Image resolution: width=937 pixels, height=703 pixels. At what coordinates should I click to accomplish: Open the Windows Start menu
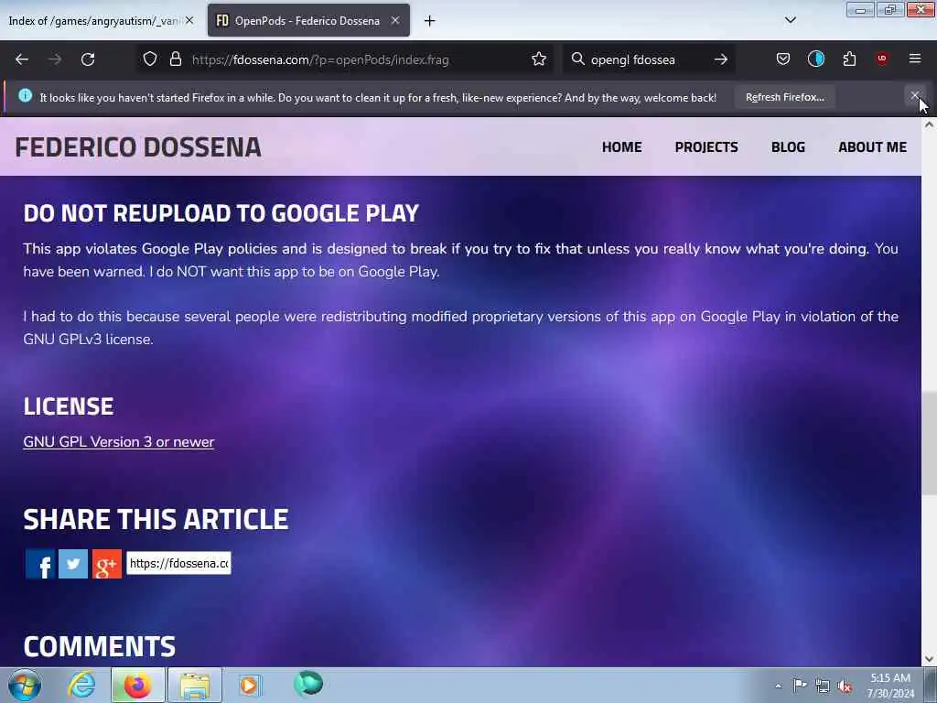point(25,685)
